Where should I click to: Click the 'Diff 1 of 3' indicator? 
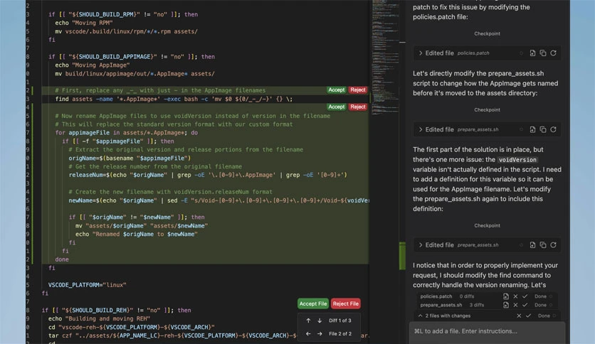coord(340,321)
